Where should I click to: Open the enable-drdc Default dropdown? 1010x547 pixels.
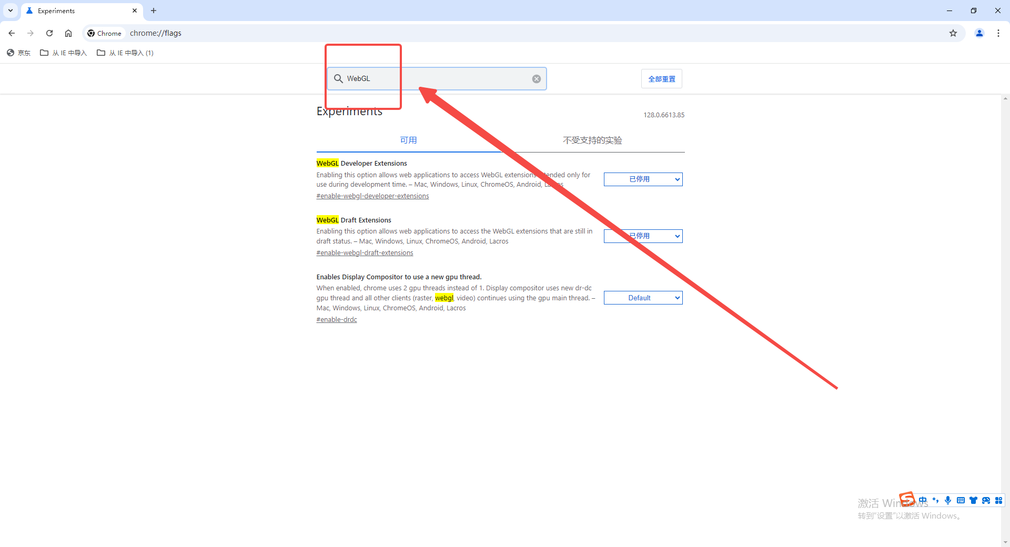point(643,298)
